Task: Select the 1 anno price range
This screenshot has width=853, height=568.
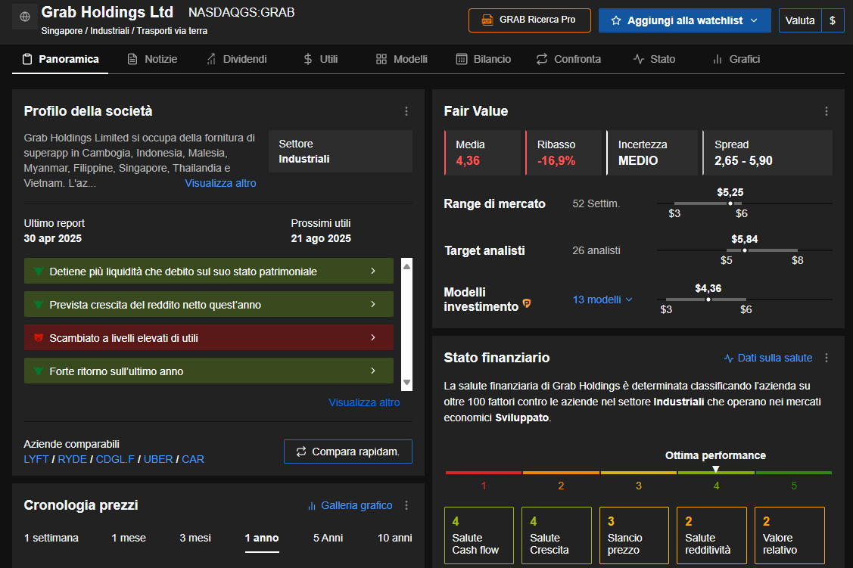Action: point(262,538)
